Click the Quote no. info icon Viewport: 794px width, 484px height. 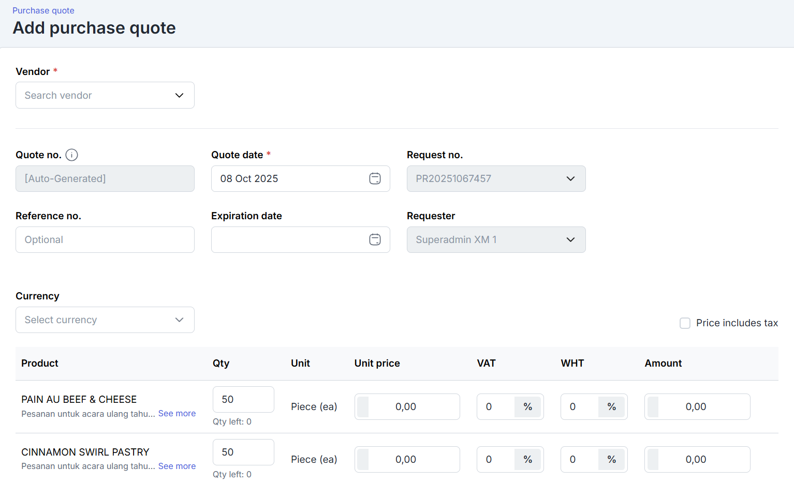(x=72, y=155)
